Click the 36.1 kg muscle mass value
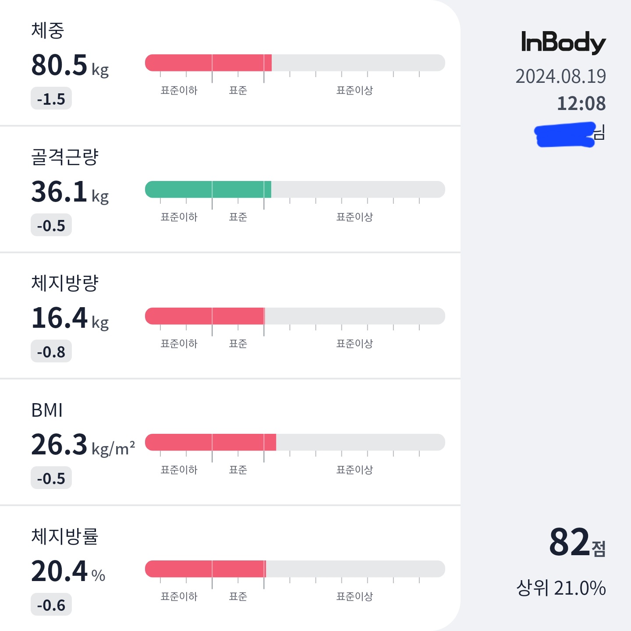Viewport: 631px width, 631px height. (70, 192)
